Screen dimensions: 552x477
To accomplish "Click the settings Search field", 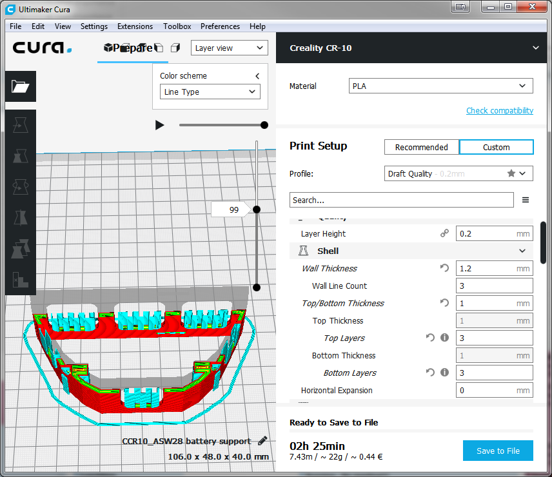I will [401, 200].
